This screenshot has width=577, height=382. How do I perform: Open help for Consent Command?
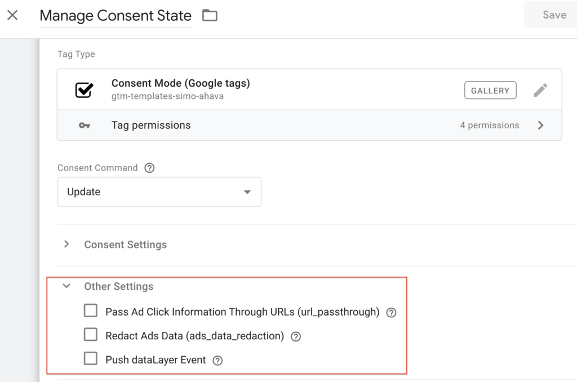pyautogui.click(x=149, y=168)
